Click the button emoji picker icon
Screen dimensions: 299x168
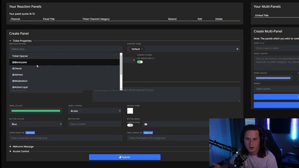(146, 124)
